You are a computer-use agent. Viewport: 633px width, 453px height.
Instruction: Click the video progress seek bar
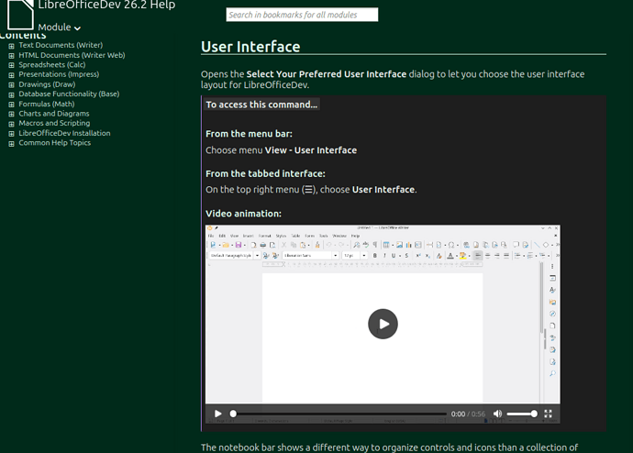coord(339,414)
